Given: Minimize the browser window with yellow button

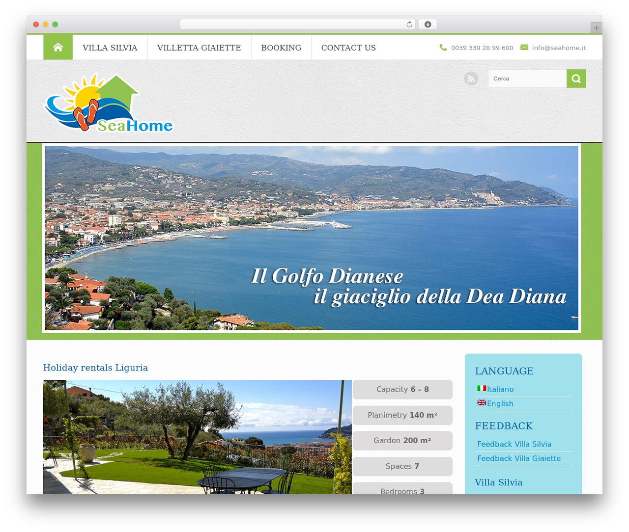Looking at the screenshot, I should click(46, 25).
